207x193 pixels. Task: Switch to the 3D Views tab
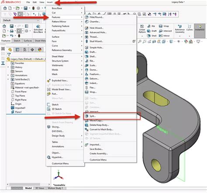click(40, 188)
